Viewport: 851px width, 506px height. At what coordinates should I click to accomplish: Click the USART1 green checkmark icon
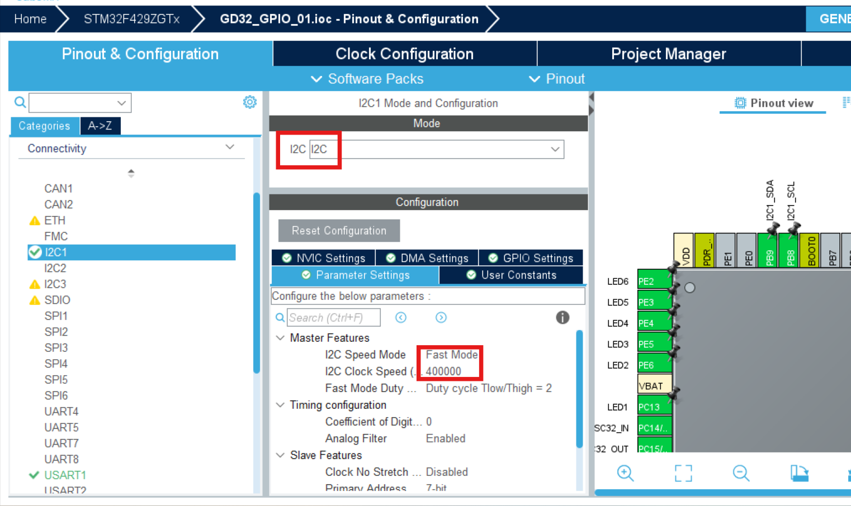pos(34,475)
